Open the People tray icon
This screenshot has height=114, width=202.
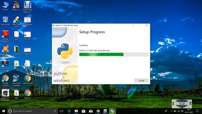[166, 111]
